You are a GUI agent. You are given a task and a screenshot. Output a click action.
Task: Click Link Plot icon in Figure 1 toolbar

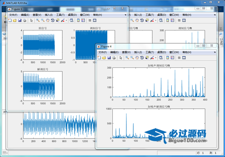coord(71,20)
